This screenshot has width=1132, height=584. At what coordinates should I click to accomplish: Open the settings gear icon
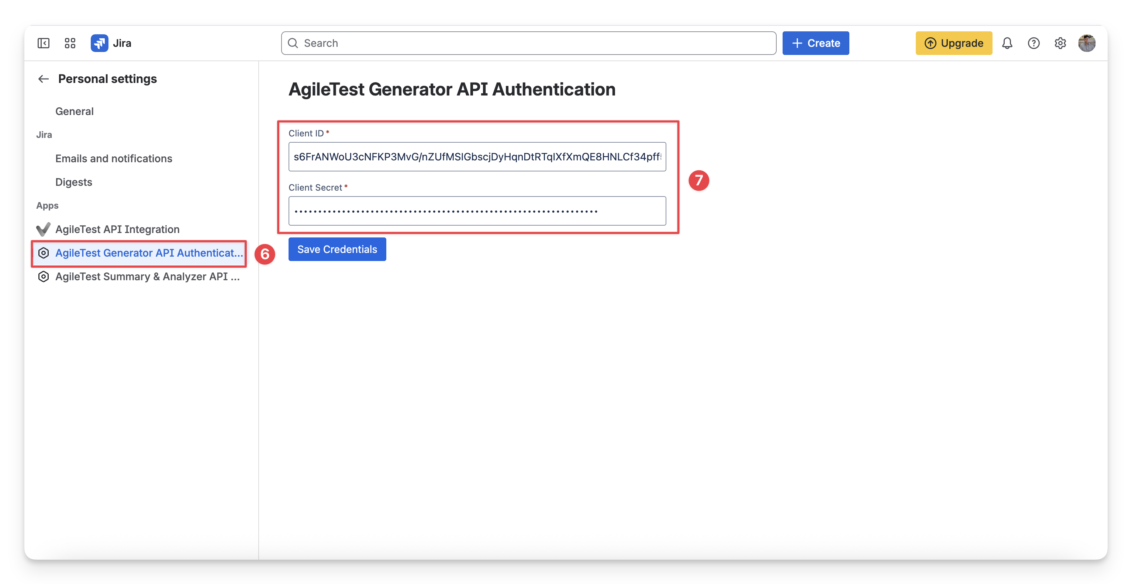tap(1060, 43)
